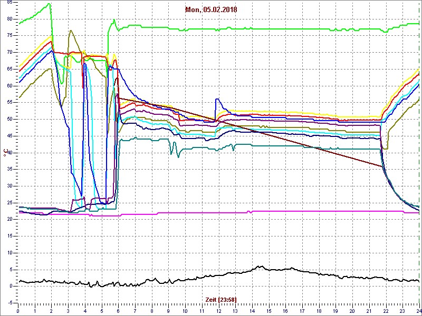Select the "35" temperature axis value
The width and height of the screenshot is (422, 316).
click(9, 169)
